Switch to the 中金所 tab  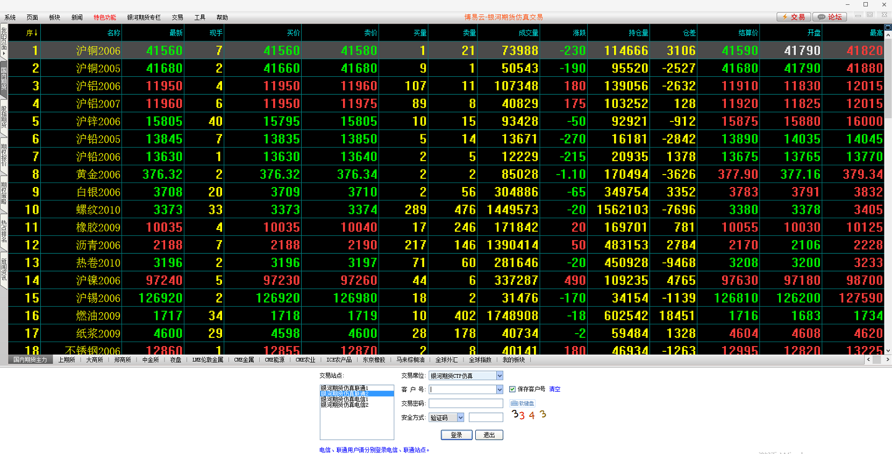pos(151,360)
